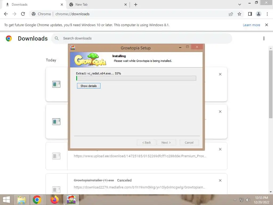Open the taskbar clock showing 12:53 PM
Viewport: 273px width, 205px height.
click(262, 200)
